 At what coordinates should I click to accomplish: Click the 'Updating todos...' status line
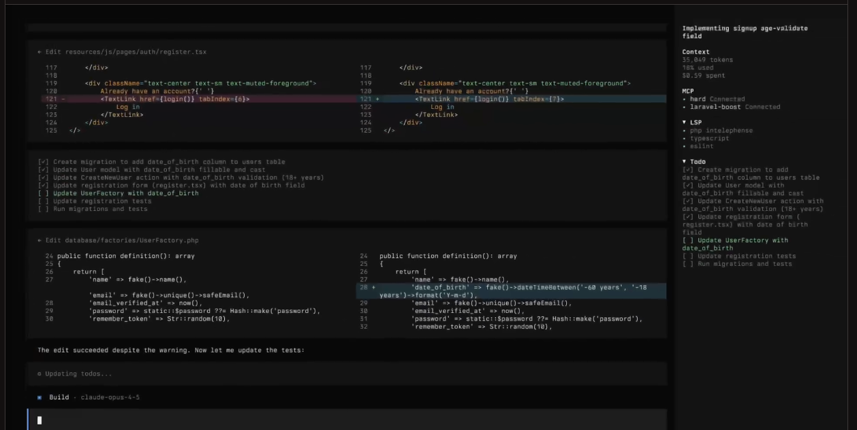click(x=75, y=374)
